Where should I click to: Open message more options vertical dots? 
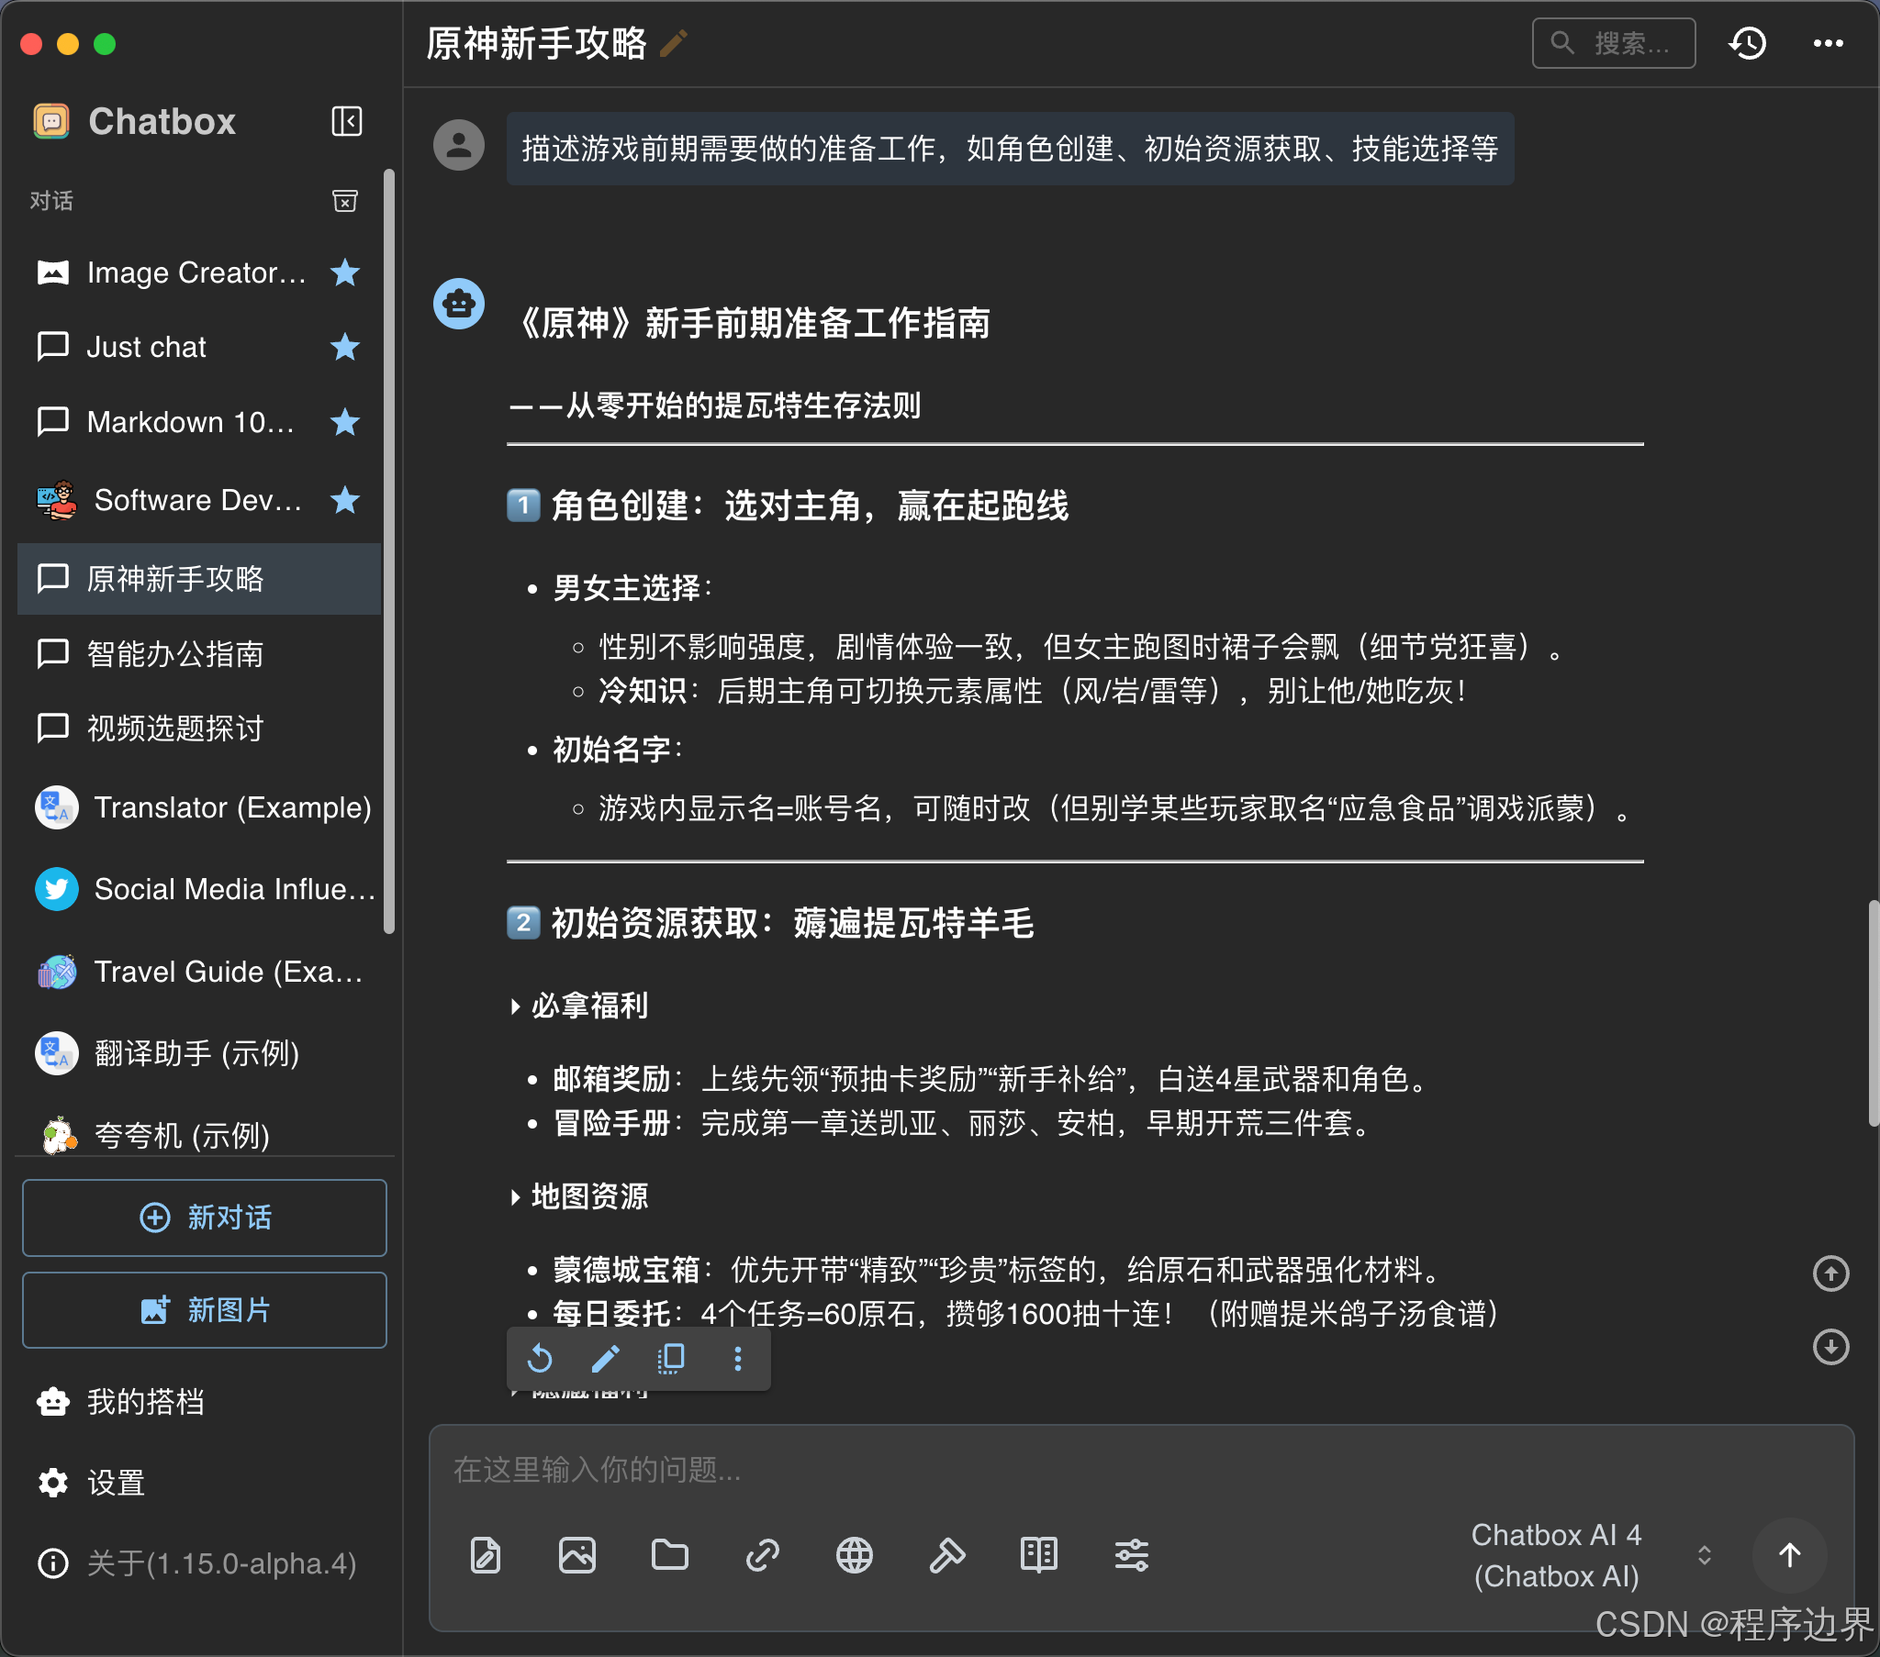[x=738, y=1359]
